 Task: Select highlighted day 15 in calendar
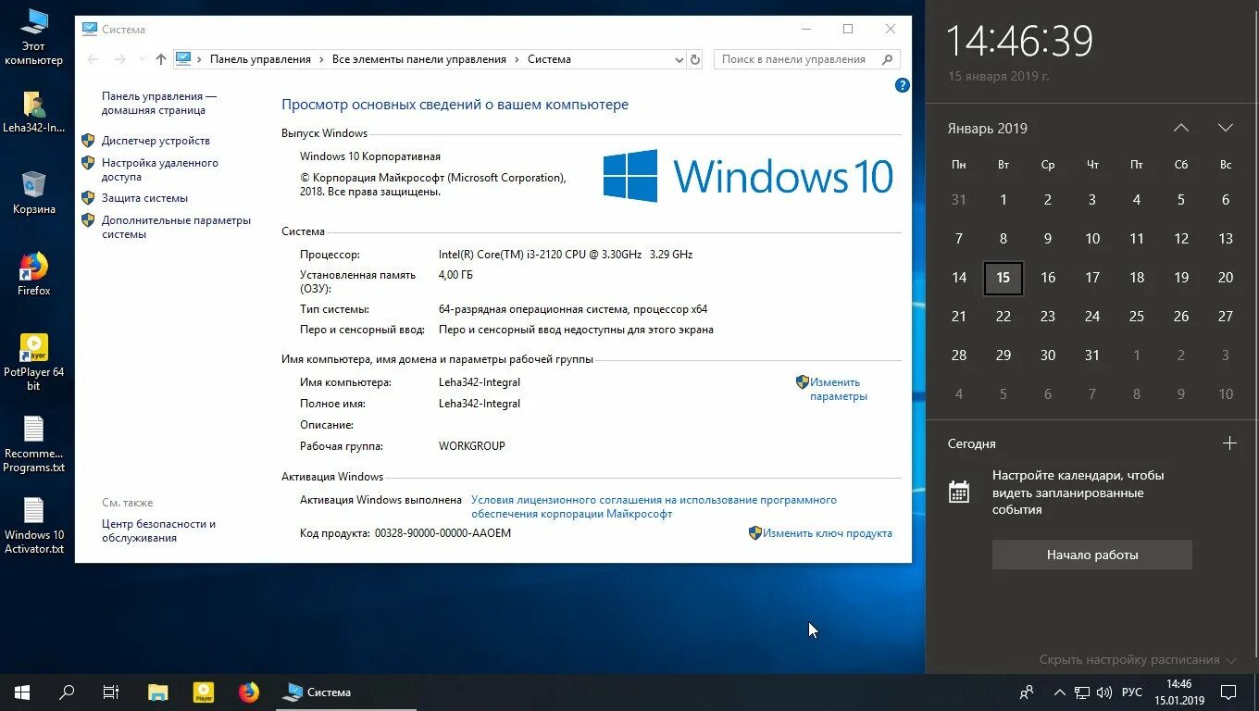(x=1003, y=278)
